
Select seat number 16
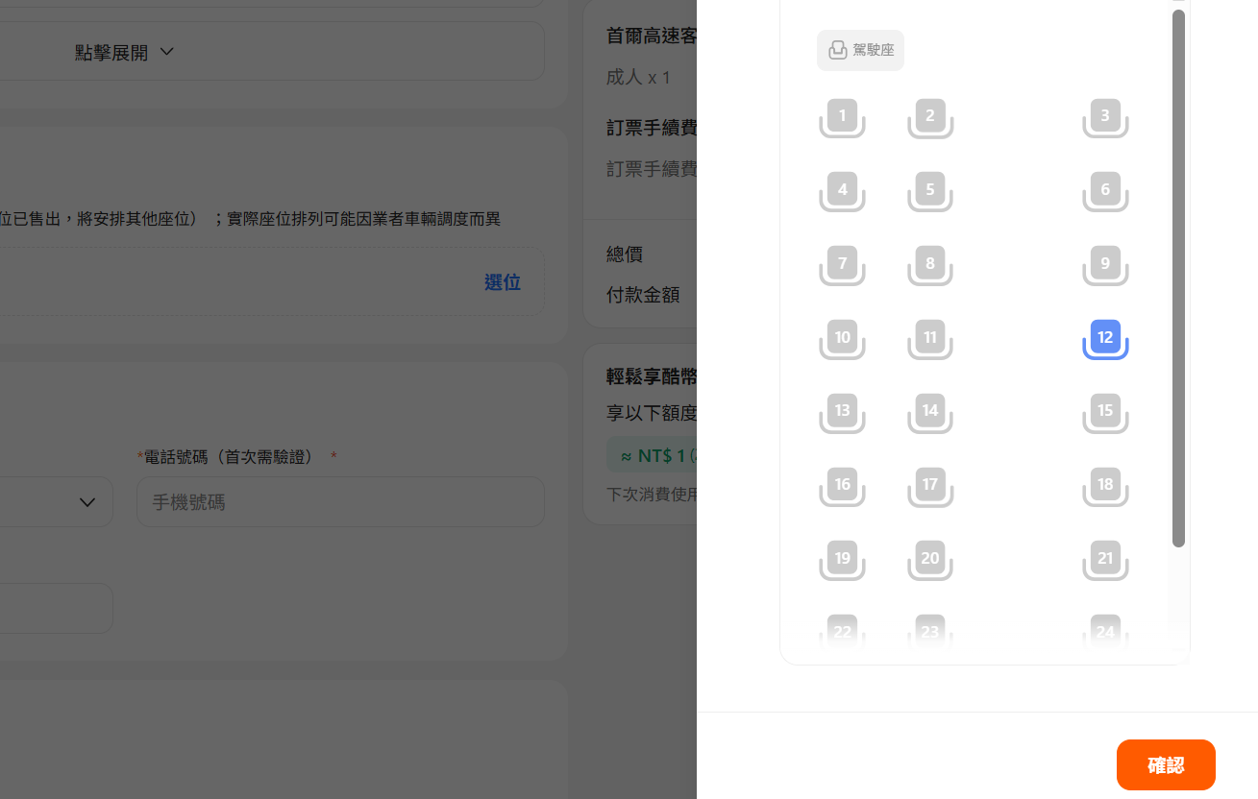click(x=842, y=486)
